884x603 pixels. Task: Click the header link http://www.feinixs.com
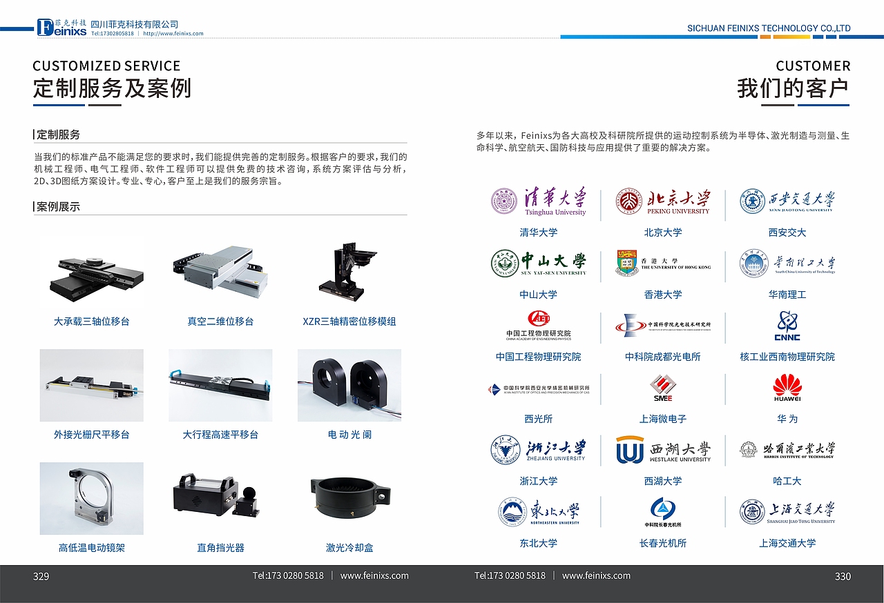(x=173, y=33)
